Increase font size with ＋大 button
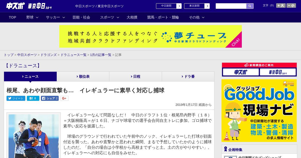 tap(281, 6)
